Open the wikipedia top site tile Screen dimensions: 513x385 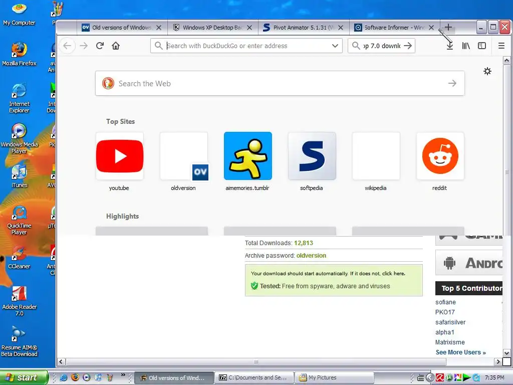(x=376, y=156)
